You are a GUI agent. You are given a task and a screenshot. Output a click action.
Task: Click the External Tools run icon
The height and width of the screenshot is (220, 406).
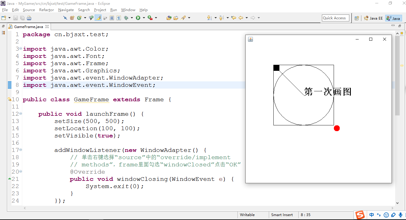150,18
